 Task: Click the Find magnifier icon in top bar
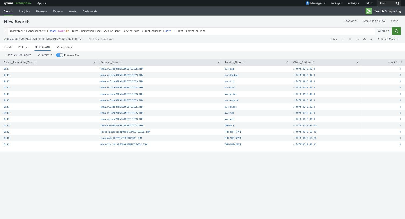397,3
